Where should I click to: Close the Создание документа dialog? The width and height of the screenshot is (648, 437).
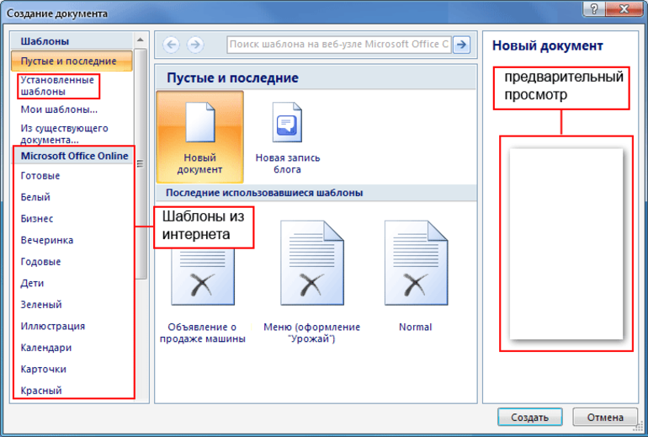pyautogui.click(x=624, y=8)
